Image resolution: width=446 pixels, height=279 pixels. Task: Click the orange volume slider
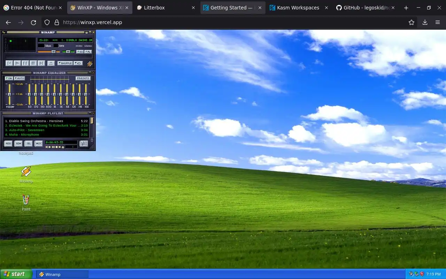[x=49, y=52]
